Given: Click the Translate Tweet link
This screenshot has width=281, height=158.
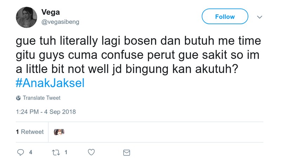Looking at the screenshot, I should (x=41, y=98).
